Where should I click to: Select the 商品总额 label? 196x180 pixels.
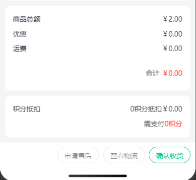[x=27, y=19]
